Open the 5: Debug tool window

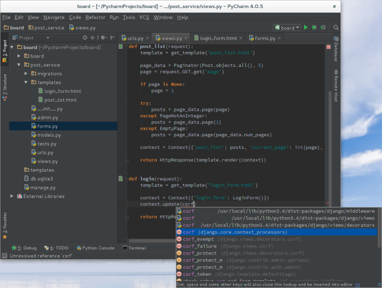click(x=24, y=248)
